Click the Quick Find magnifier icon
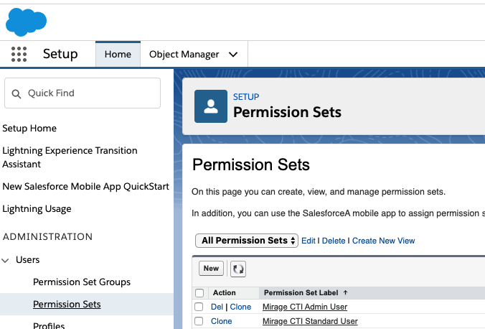The width and height of the screenshot is (485, 329). [x=16, y=93]
